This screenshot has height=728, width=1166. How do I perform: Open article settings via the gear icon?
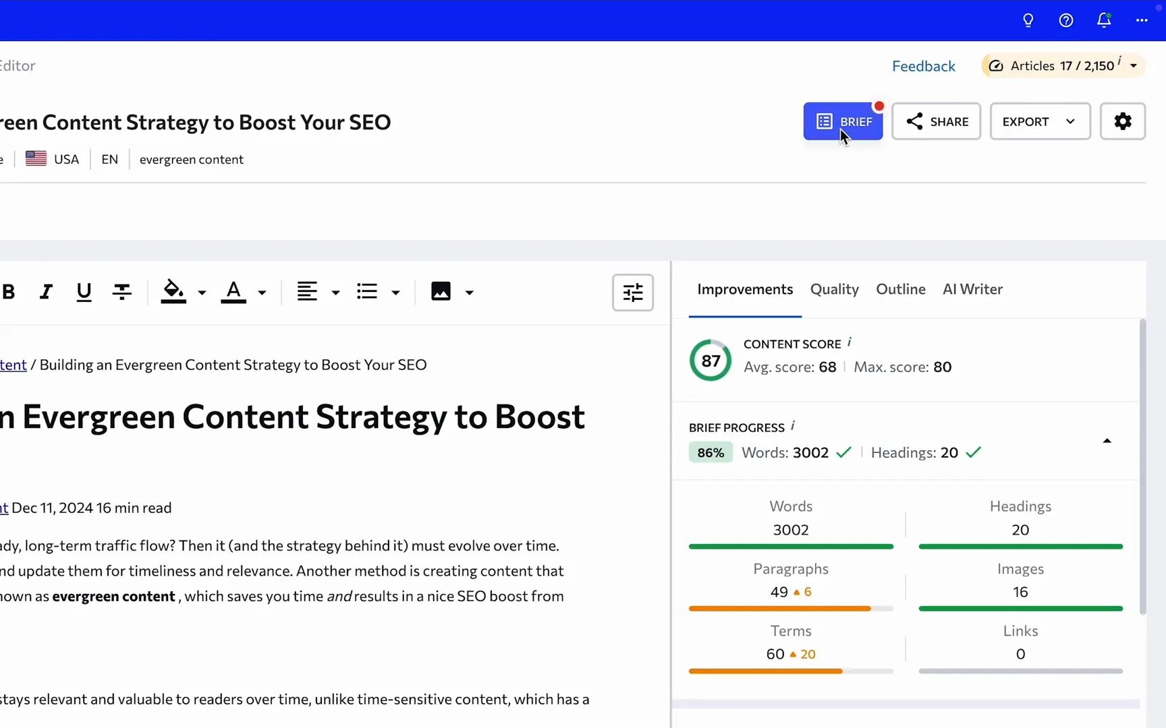pyautogui.click(x=1123, y=121)
